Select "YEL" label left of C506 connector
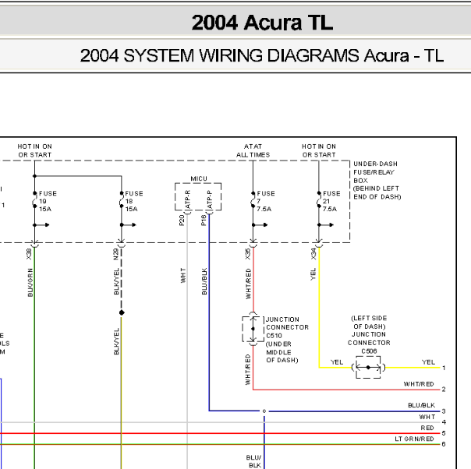This screenshot has height=469, width=471. point(337,362)
